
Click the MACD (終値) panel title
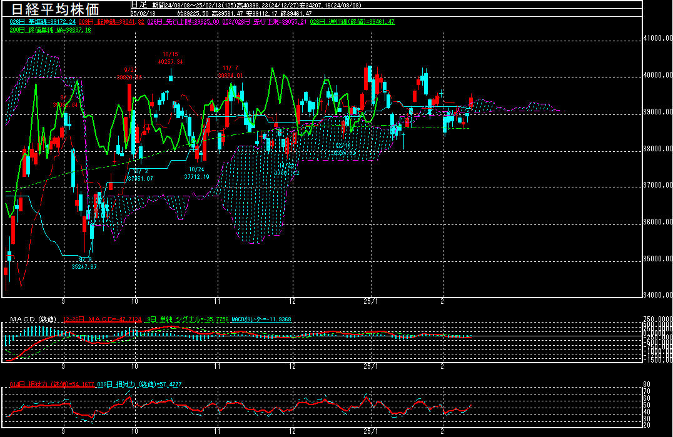33,319
